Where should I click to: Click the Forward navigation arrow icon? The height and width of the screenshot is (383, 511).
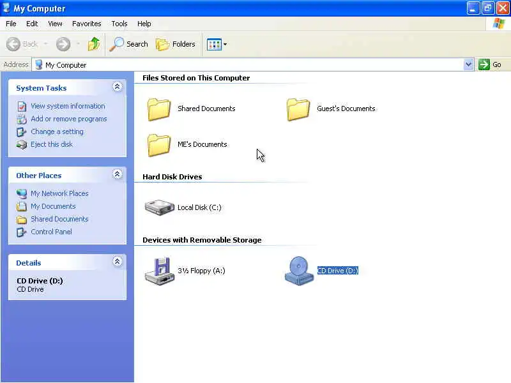(x=63, y=44)
